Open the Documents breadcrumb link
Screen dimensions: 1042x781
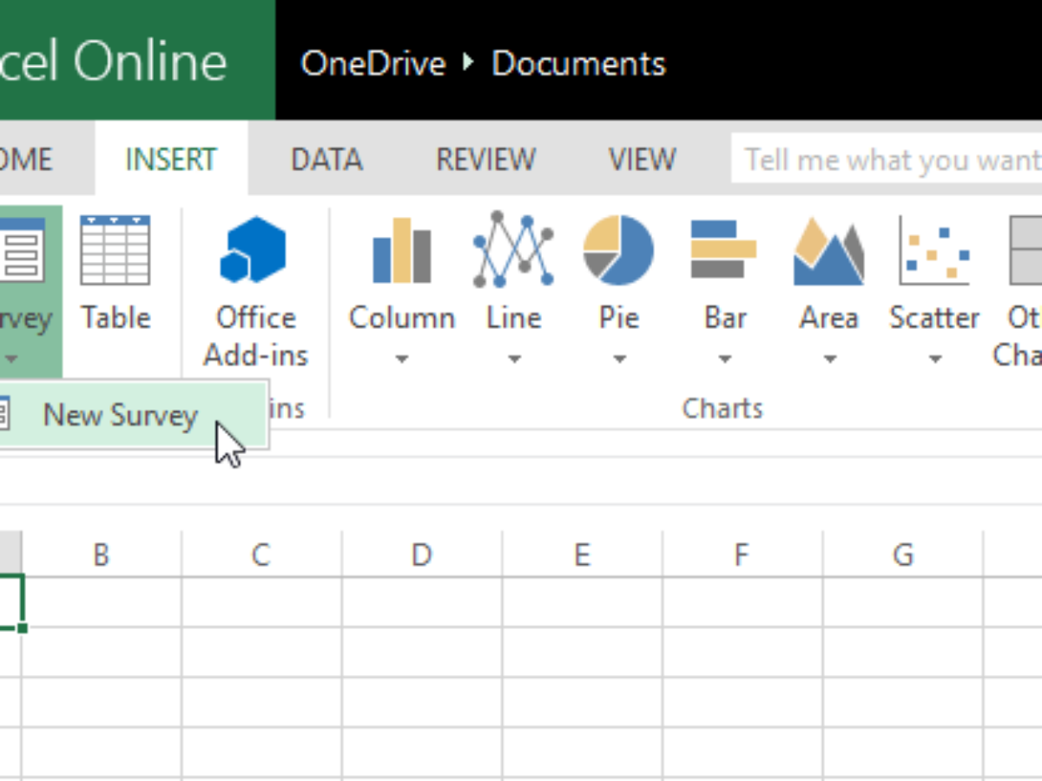point(578,63)
